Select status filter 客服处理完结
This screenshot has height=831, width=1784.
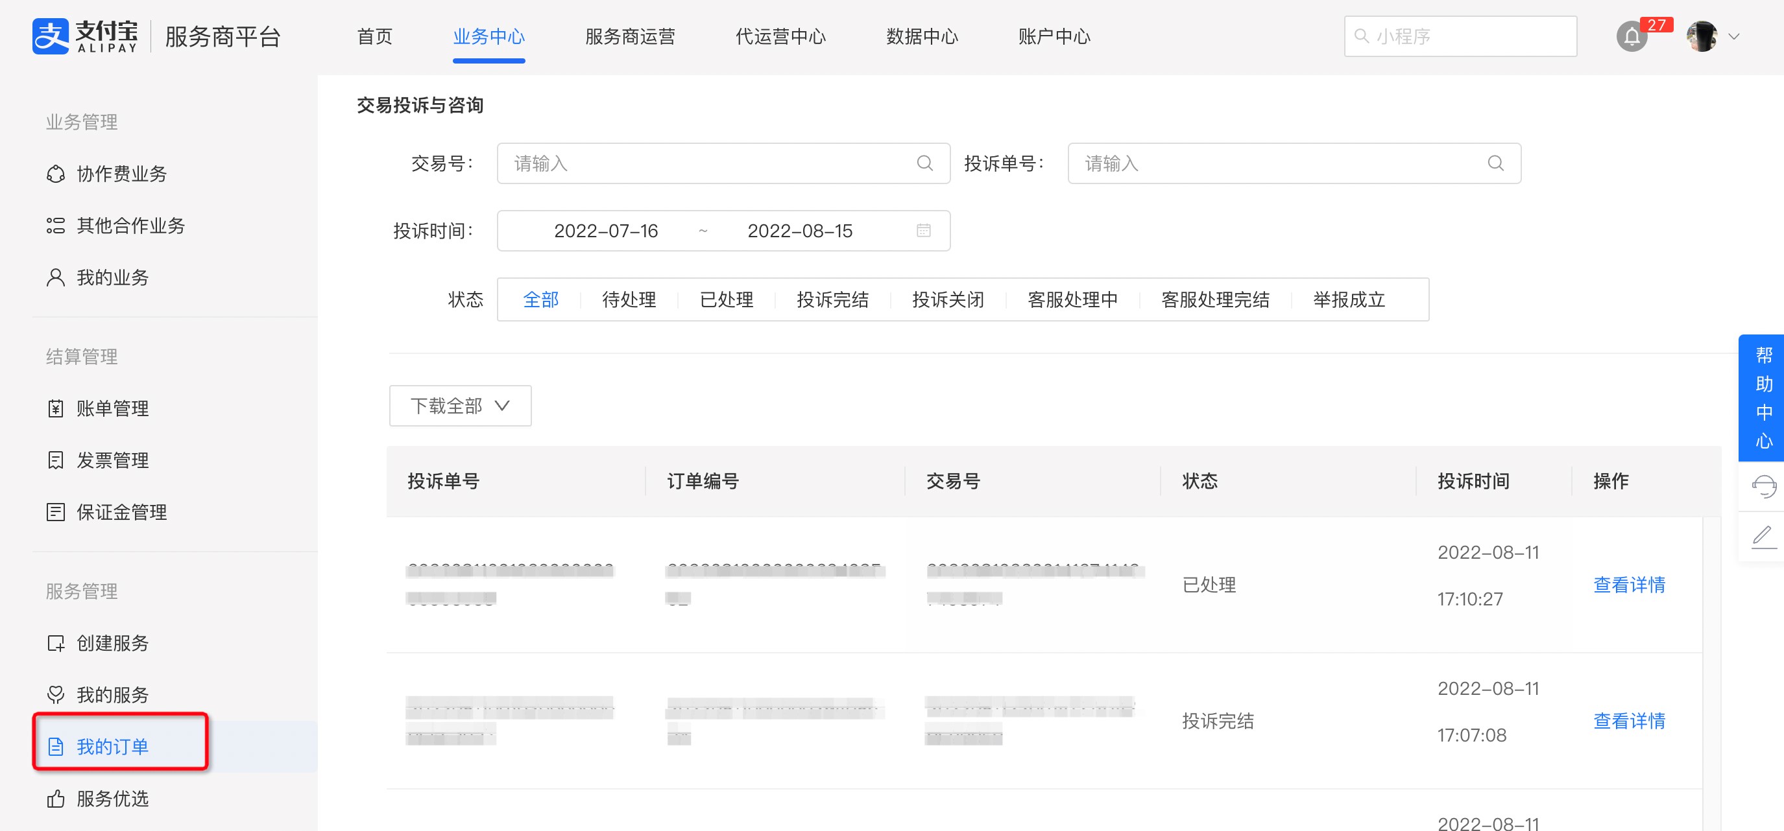click(1216, 299)
